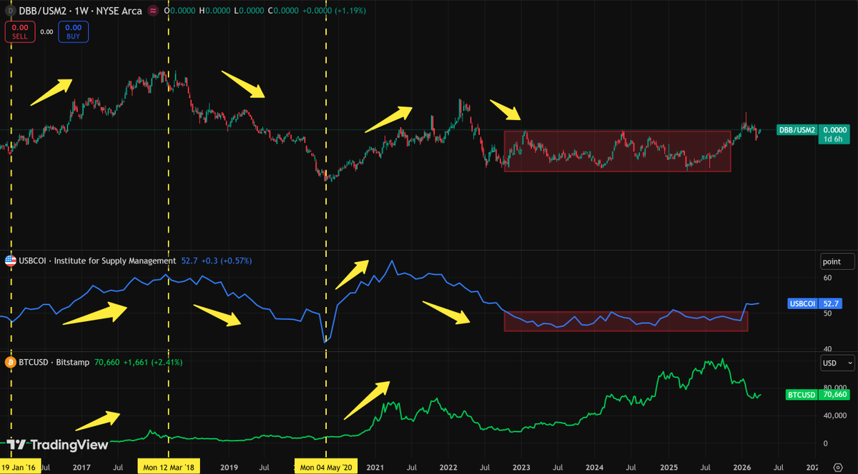Click the 40,000 level on BTCUSD scale

[x=834, y=416]
